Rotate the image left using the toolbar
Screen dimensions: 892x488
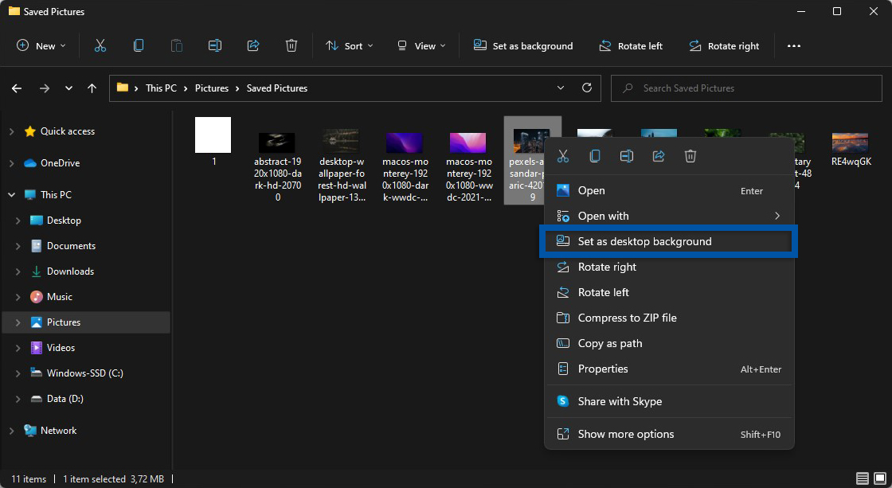[631, 45]
